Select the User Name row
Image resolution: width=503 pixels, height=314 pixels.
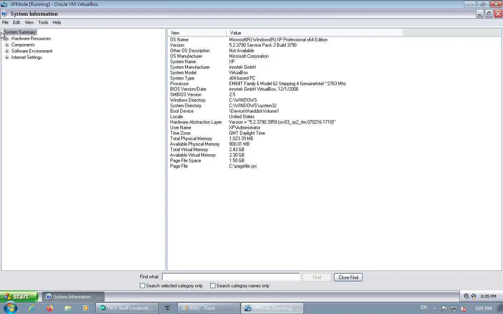point(285,128)
